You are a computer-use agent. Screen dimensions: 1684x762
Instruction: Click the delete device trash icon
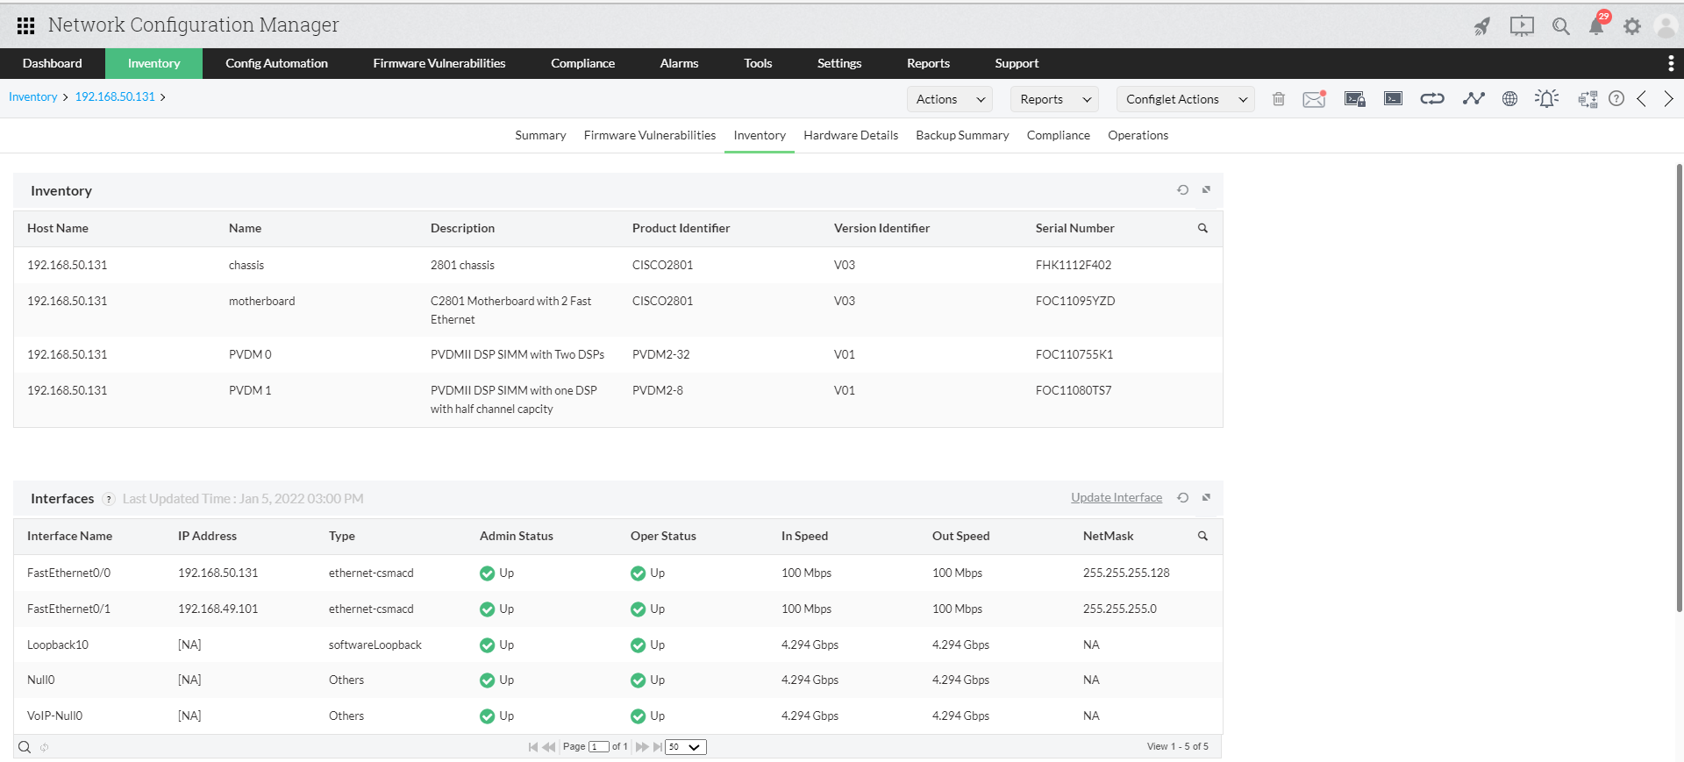pos(1278,99)
